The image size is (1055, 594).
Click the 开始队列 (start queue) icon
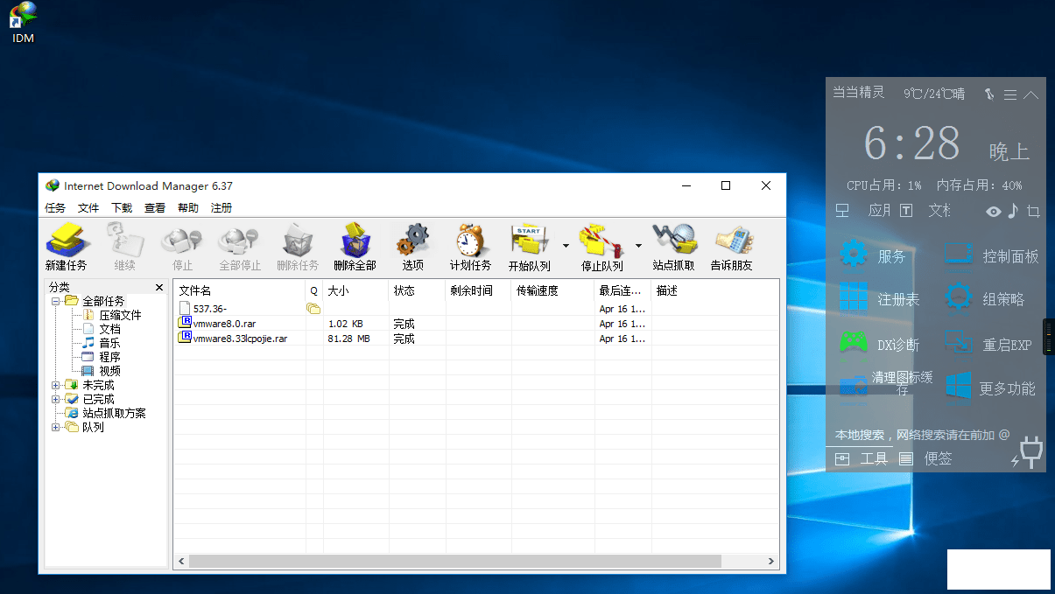[530, 247]
